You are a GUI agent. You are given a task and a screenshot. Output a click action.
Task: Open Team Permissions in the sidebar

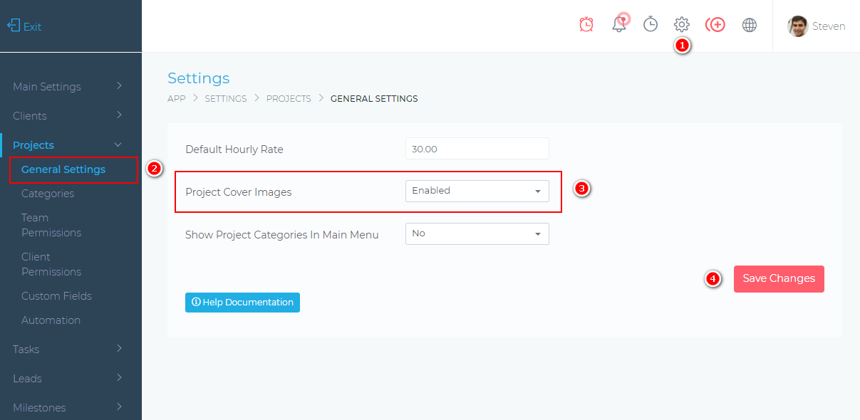click(51, 225)
